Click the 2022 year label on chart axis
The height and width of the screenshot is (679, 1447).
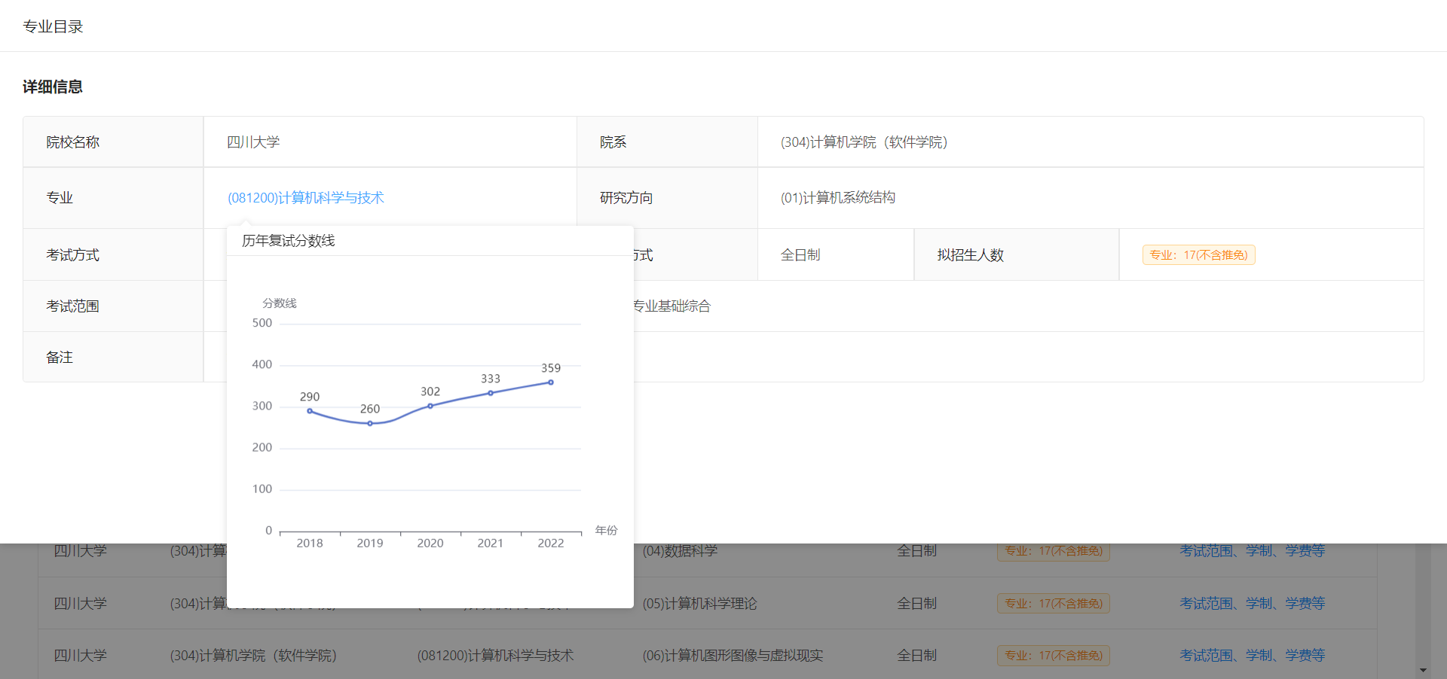[551, 544]
